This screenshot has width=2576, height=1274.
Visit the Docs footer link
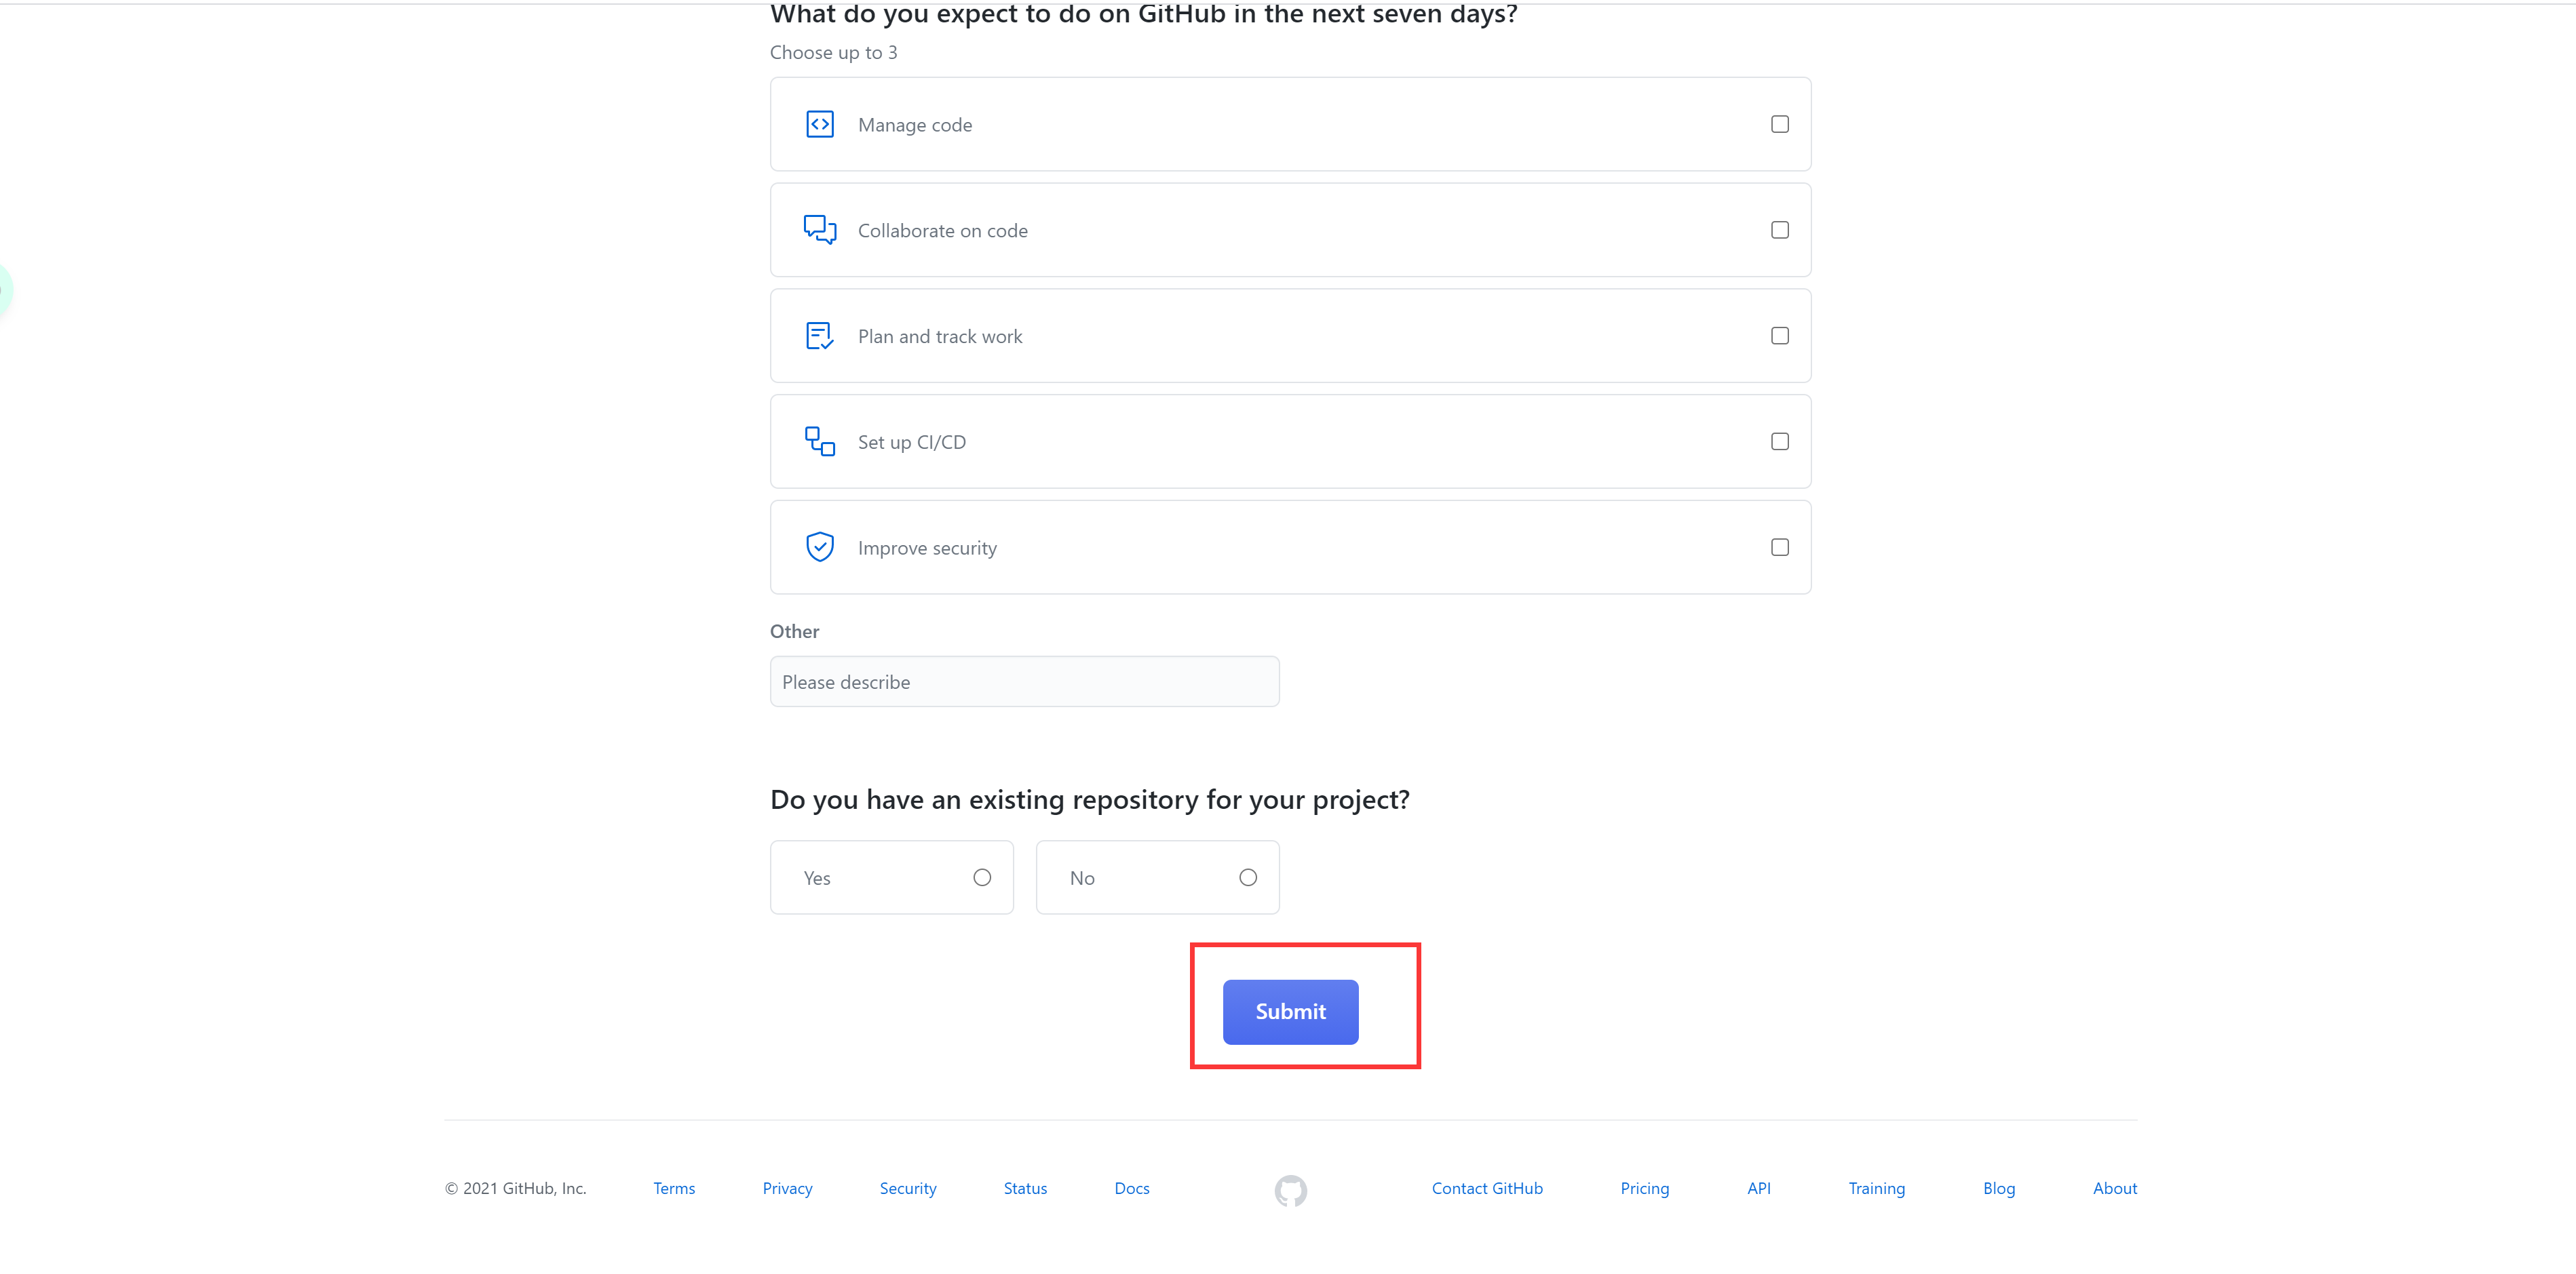pyautogui.click(x=1131, y=1188)
